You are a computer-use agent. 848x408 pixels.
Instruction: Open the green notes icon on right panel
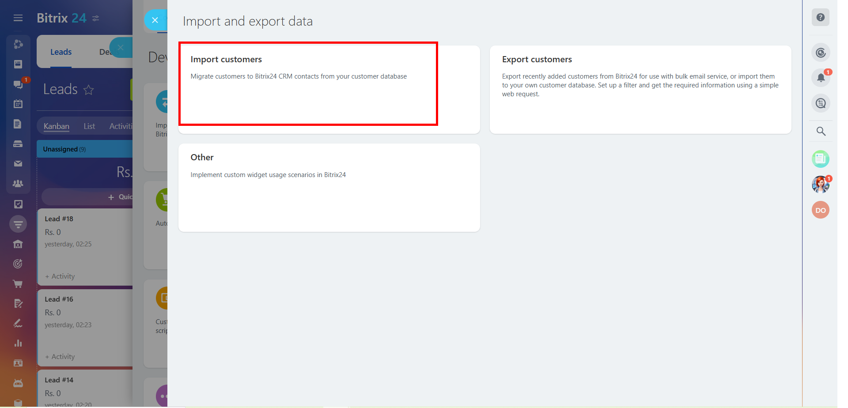click(821, 159)
